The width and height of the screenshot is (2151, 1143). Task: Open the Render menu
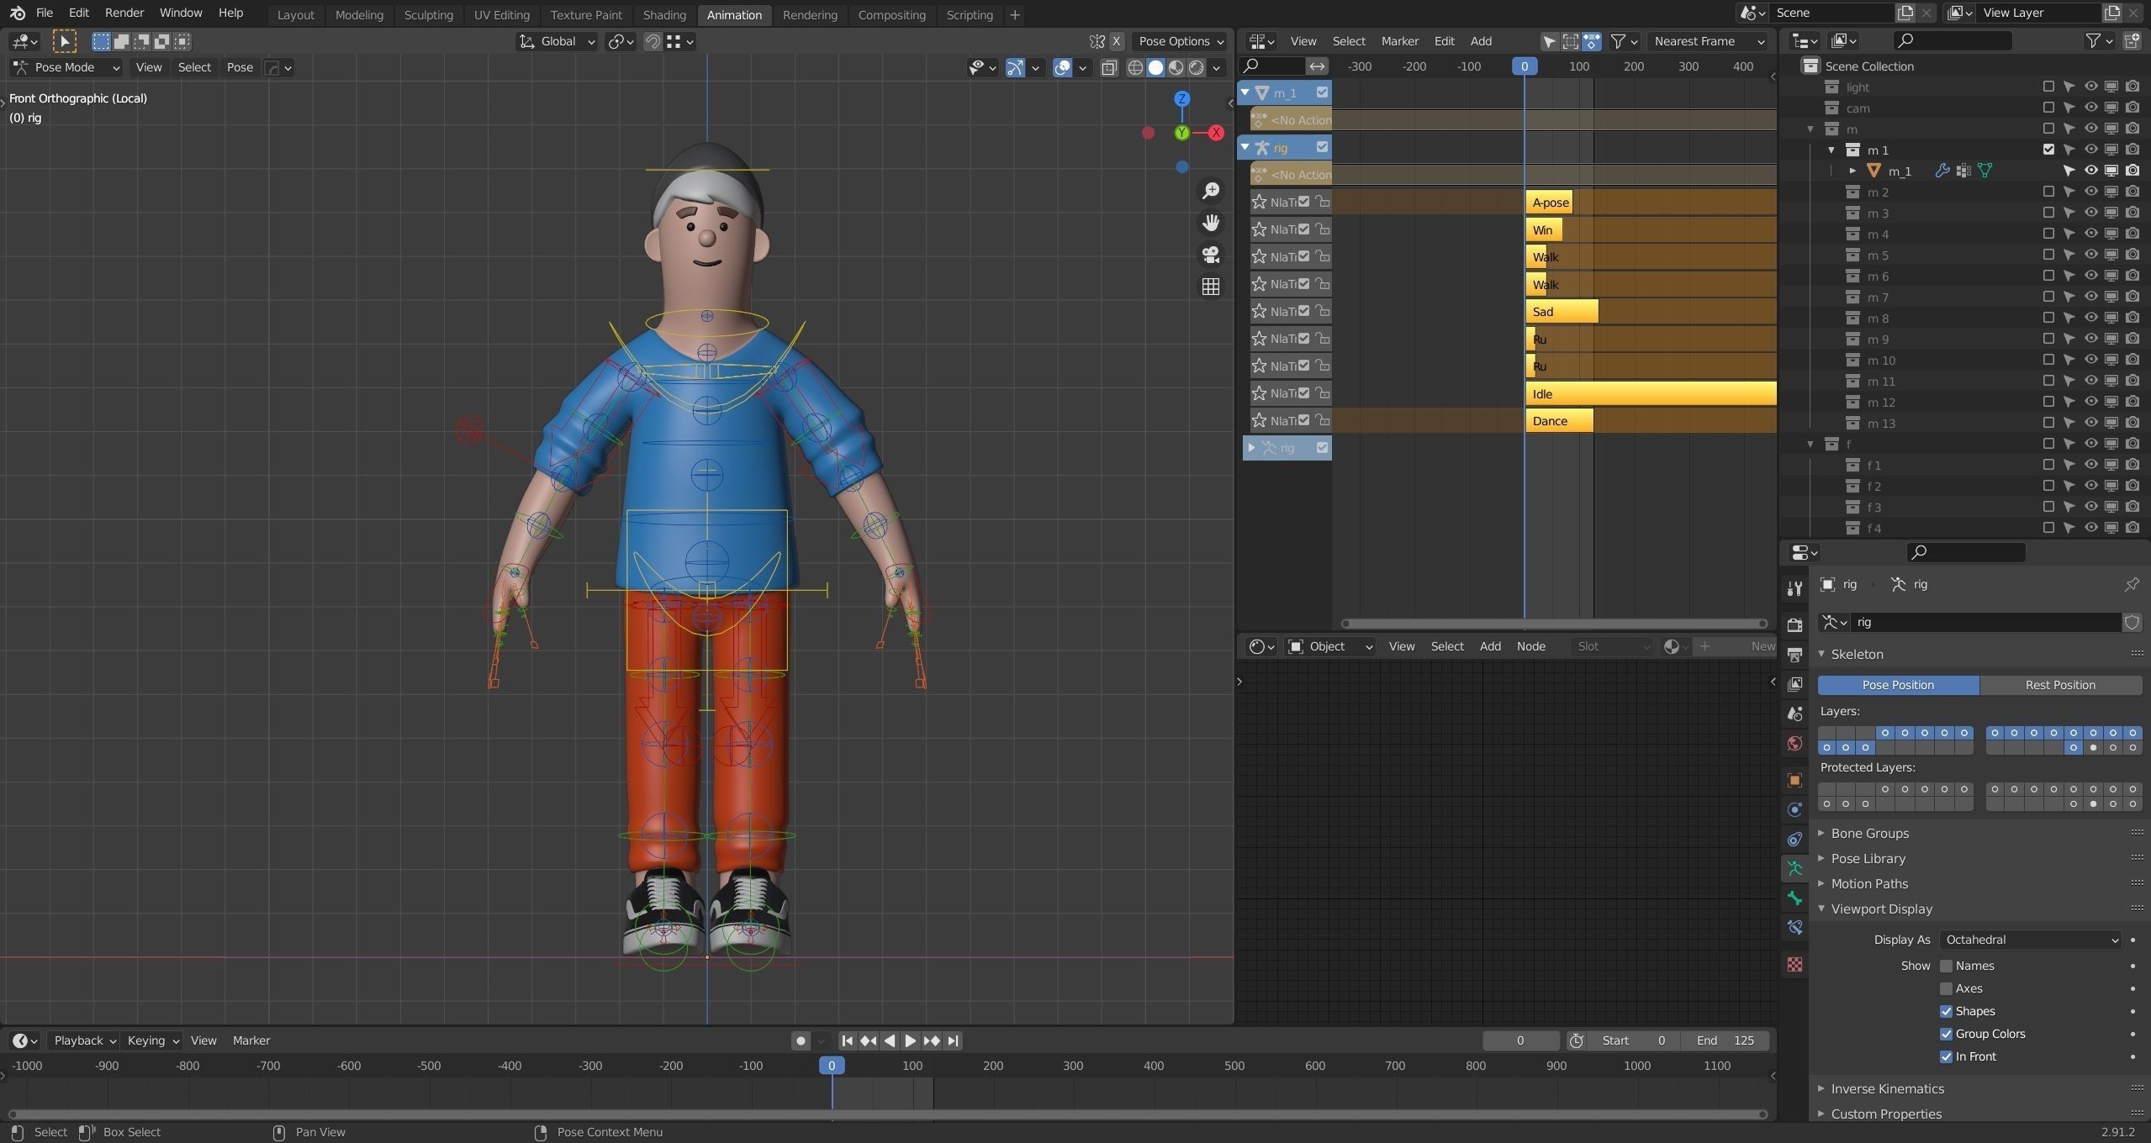click(124, 13)
